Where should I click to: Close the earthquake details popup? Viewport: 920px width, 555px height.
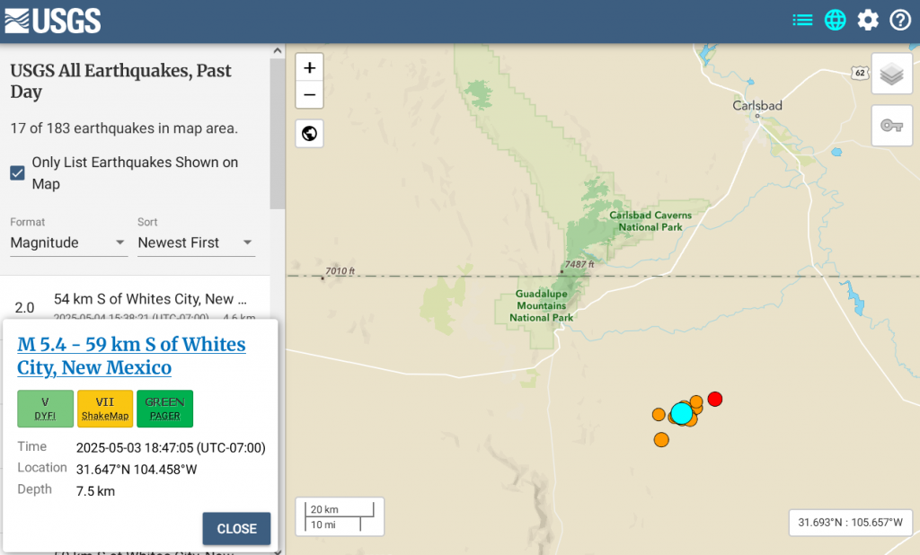[236, 529]
